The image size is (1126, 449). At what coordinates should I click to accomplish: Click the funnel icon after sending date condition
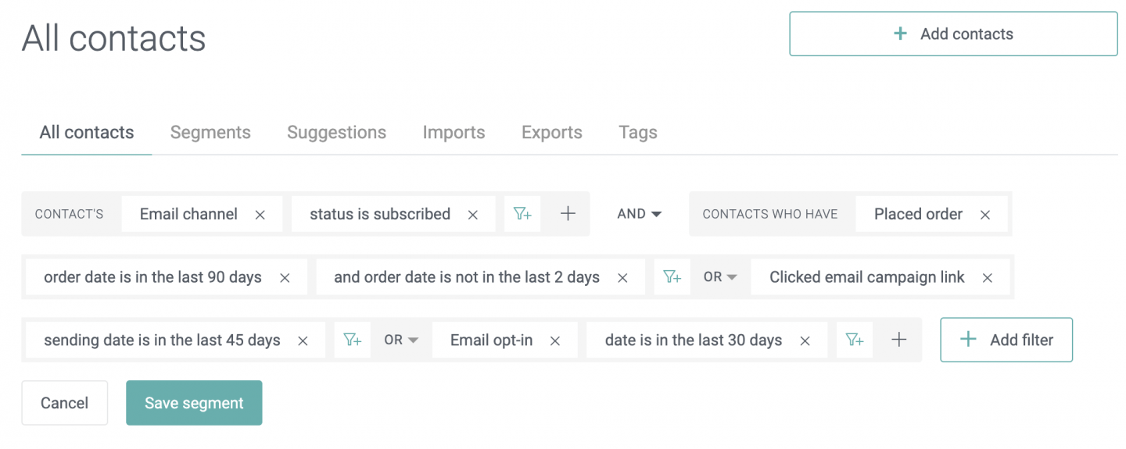point(353,340)
